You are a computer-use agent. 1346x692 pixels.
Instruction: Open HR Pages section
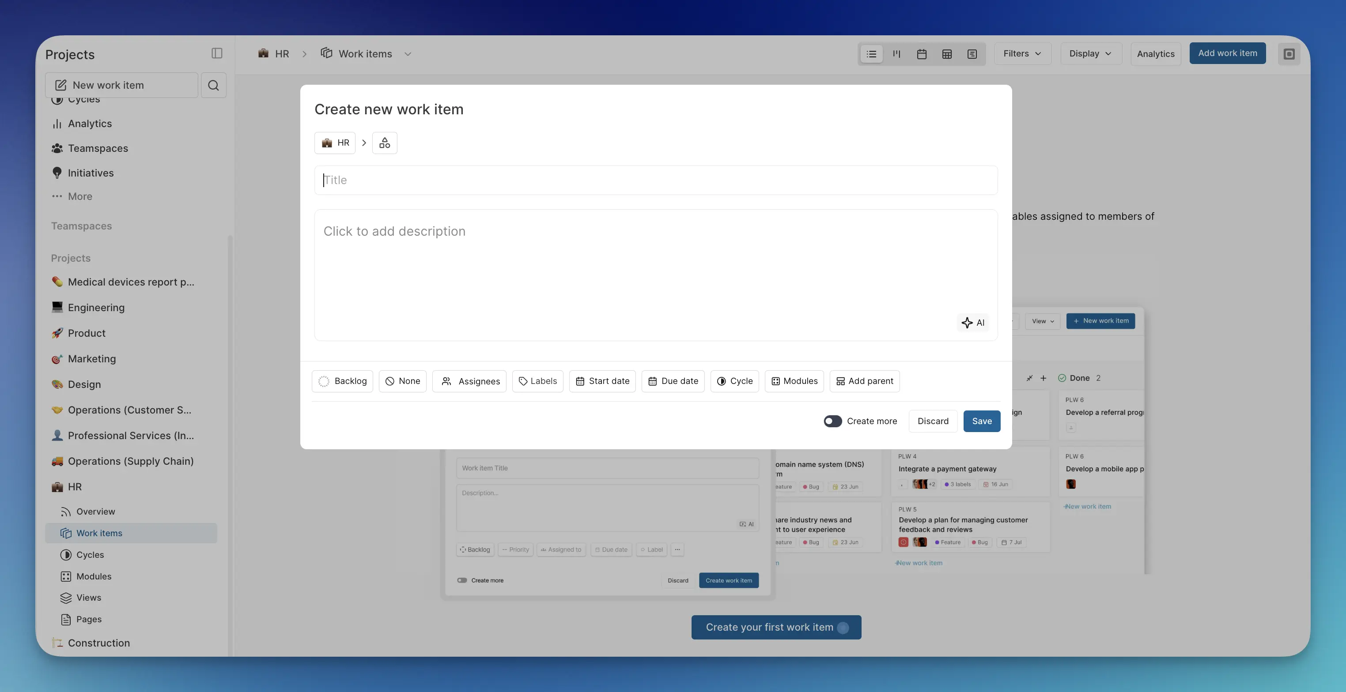tap(89, 620)
